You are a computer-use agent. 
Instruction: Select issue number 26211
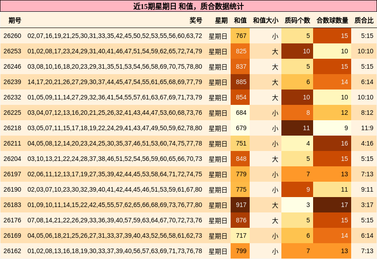[x=12, y=143]
